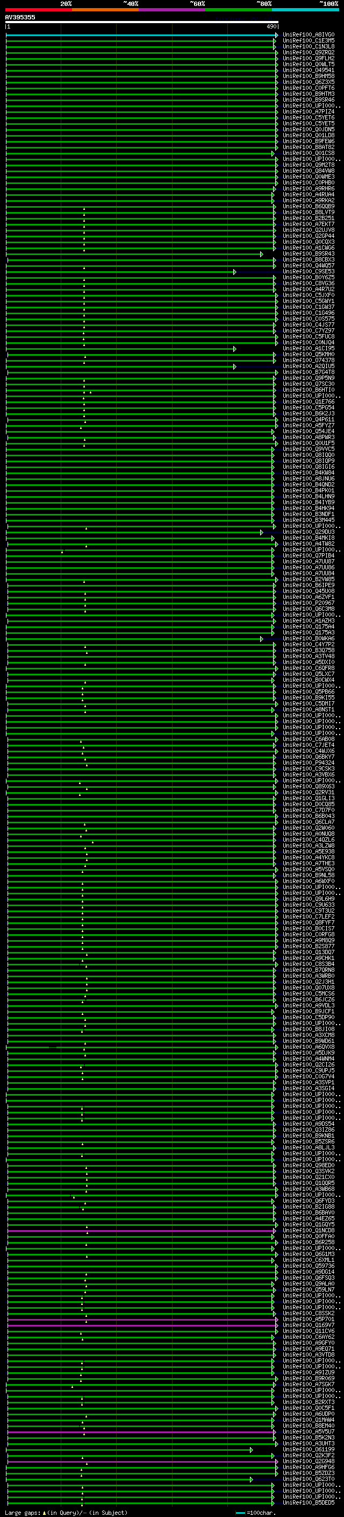Click the green ~80% identity legend bar
This screenshot has height=1517, width=344.
(x=239, y=10)
